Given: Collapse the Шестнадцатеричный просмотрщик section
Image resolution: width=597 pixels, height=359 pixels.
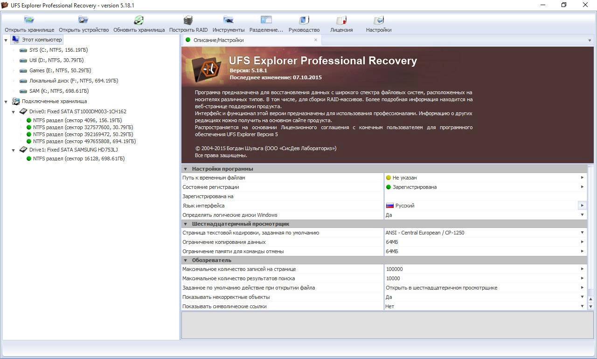Looking at the screenshot, I should [x=186, y=224].
